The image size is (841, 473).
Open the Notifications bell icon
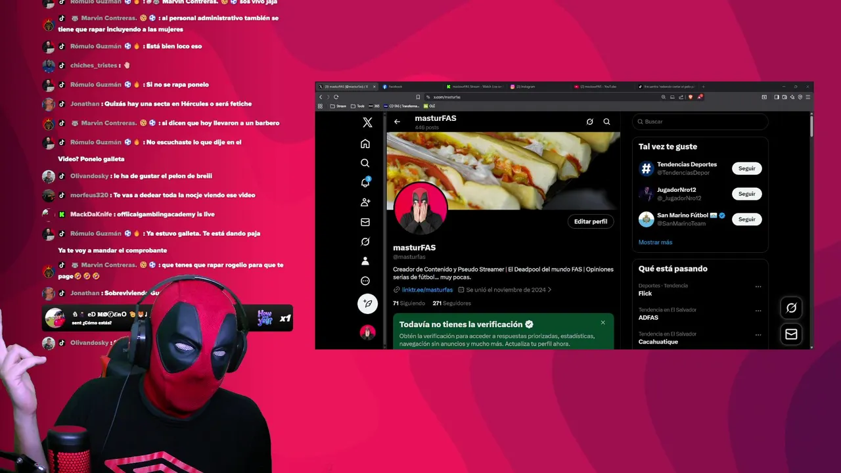click(x=365, y=183)
